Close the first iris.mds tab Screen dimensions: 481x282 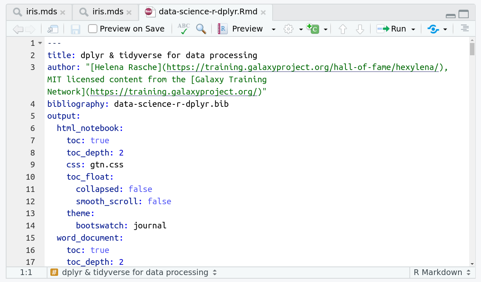[x=63, y=12]
